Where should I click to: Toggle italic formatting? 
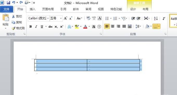[x=36, y=27]
